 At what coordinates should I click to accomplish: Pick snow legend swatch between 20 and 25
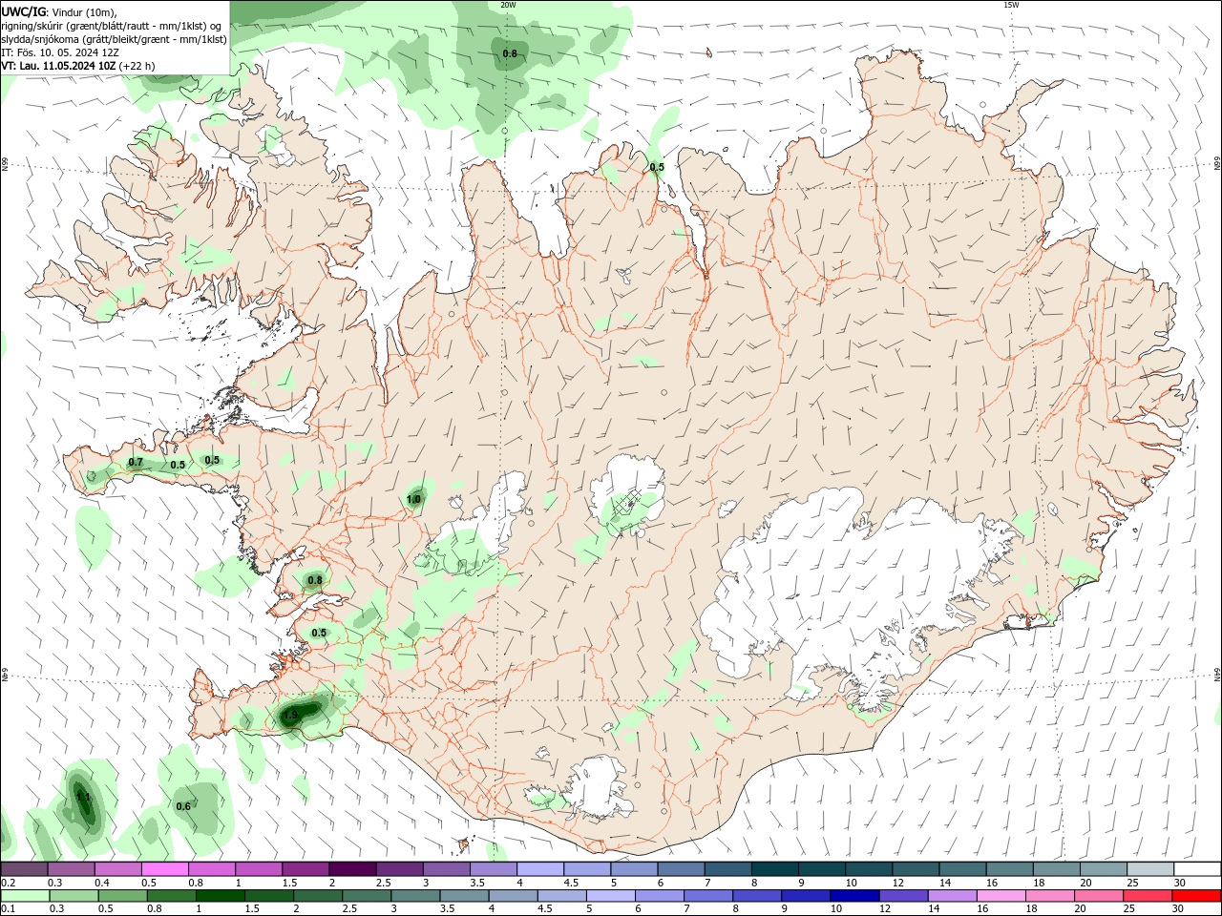coord(1104,869)
